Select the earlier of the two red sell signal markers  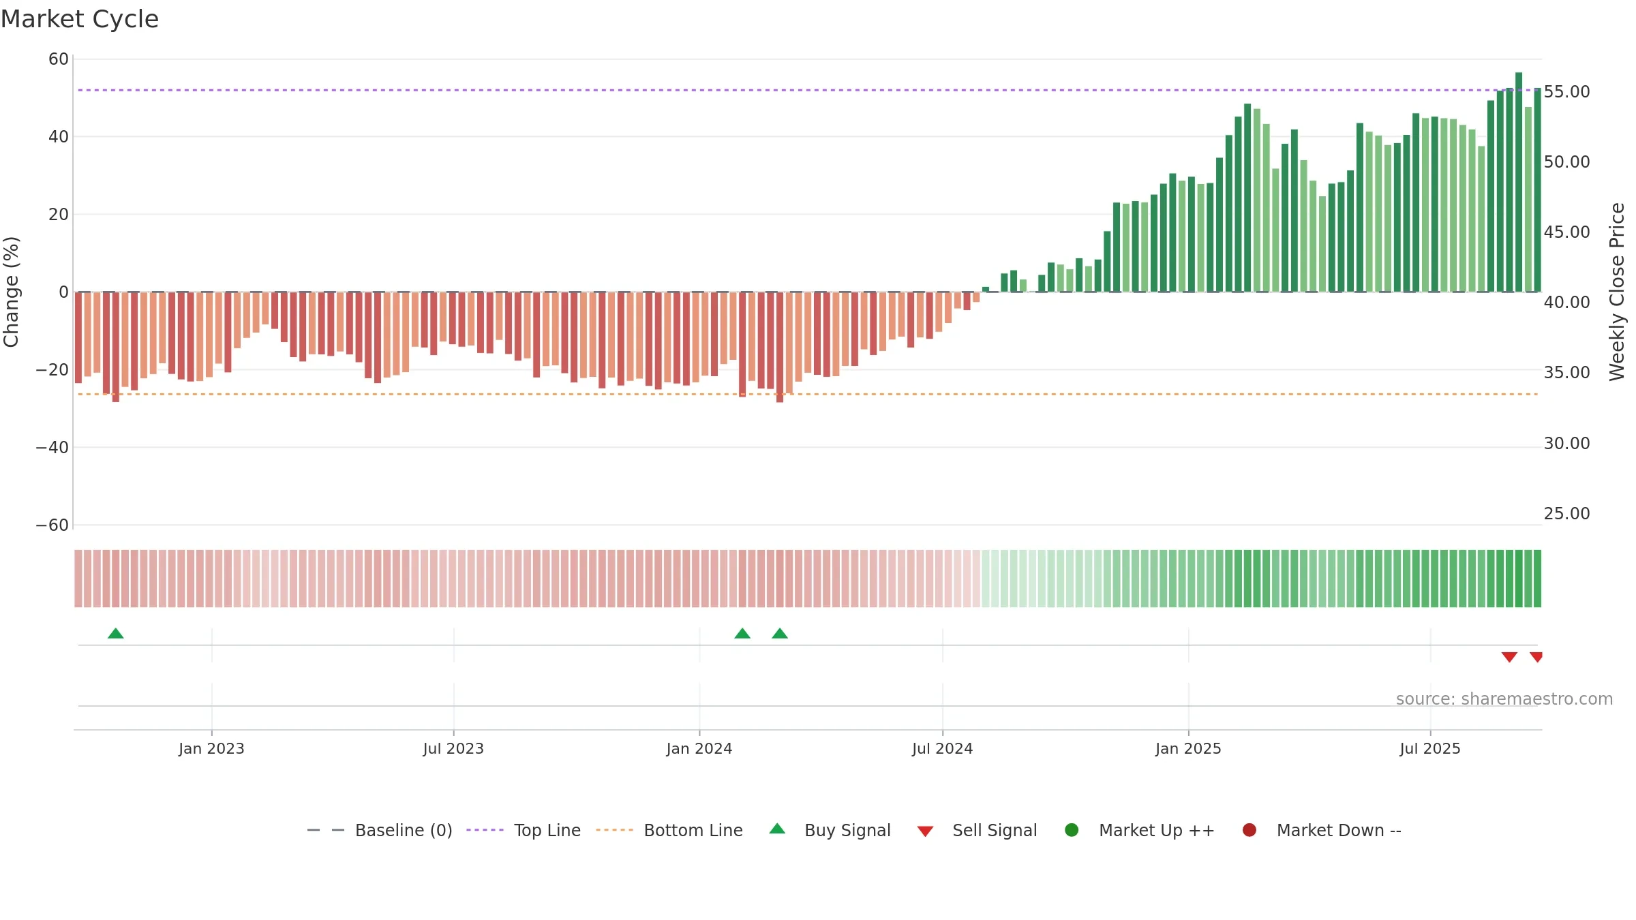pyautogui.click(x=1509, y=657)
